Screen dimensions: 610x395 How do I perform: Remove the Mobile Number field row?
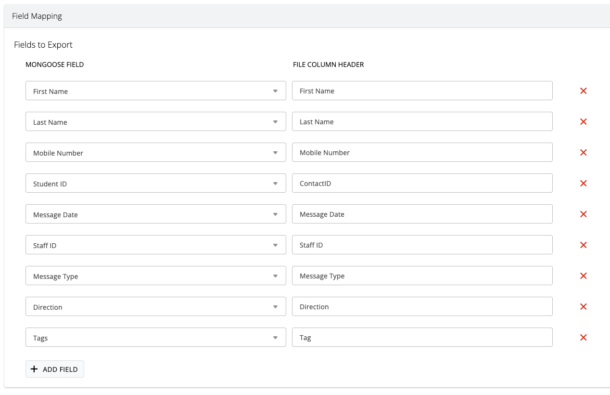pyautogui.click(x=583, y=153)
